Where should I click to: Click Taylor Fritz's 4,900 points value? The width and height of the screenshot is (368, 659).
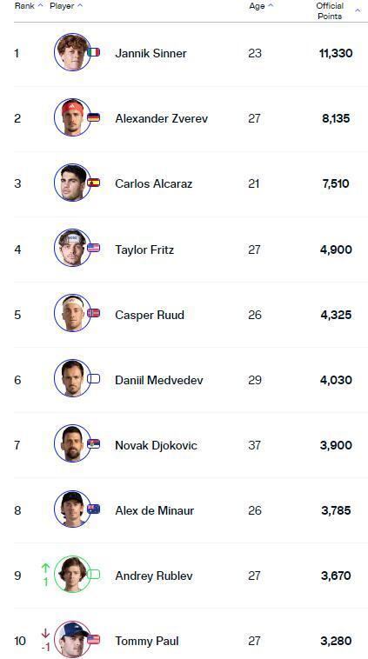pos(336,250)
